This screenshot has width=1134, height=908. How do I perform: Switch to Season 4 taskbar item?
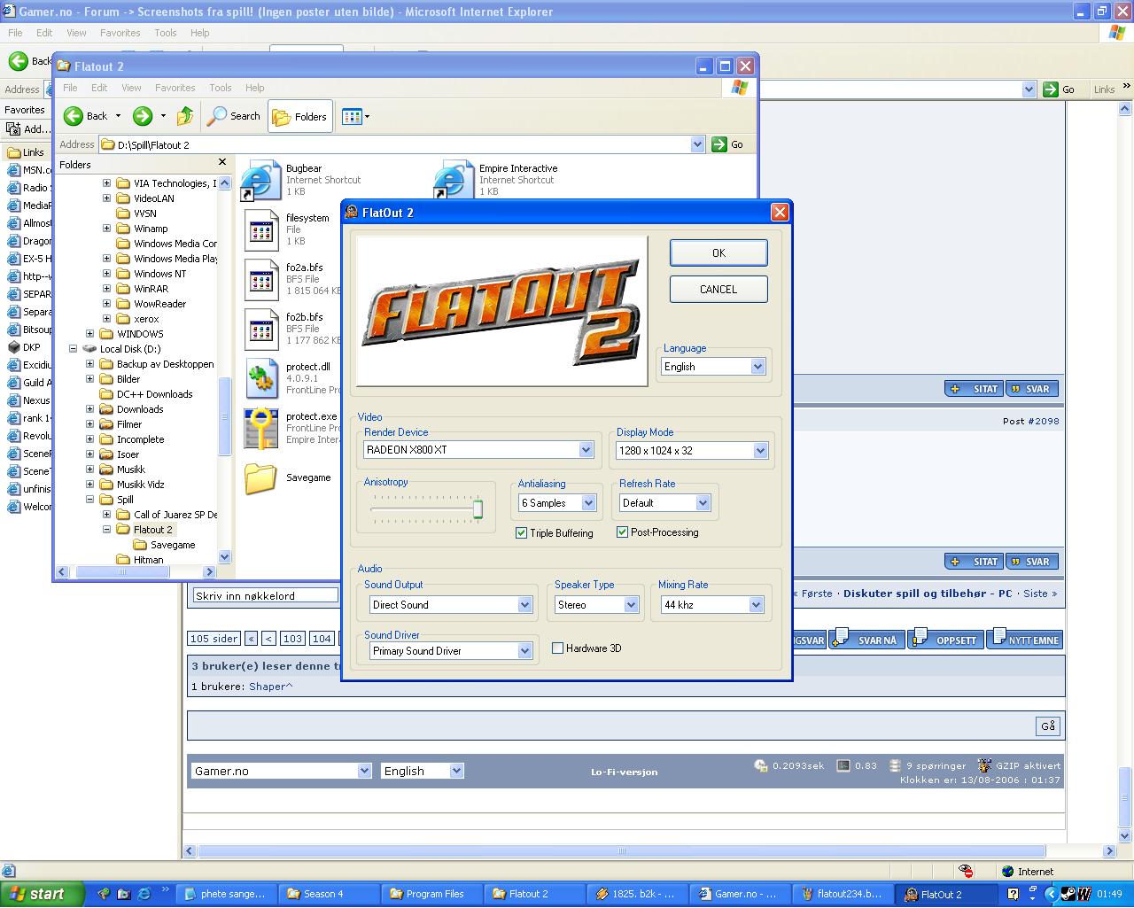(x=329, y=894)
